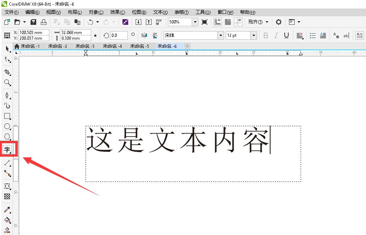Open the 视图 menu
Image resolution: width=366 pixels, height=235 pixels.
(x=54, y=12)
